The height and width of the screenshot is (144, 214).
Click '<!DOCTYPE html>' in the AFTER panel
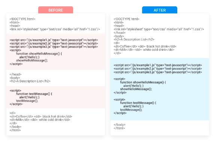point(127,19)
